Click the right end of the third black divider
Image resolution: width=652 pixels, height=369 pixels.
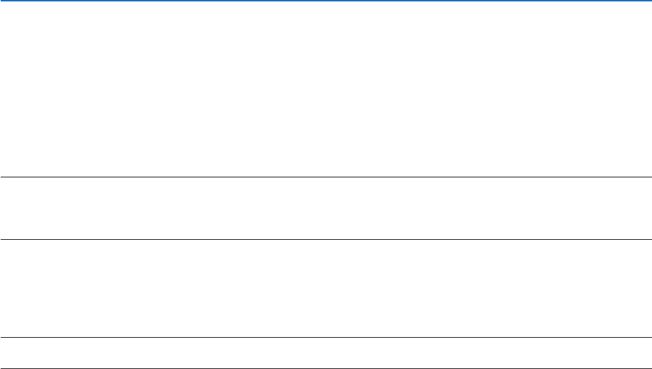pos(648,337)
